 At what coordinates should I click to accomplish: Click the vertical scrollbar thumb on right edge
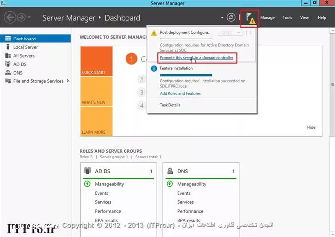[332, 85]
